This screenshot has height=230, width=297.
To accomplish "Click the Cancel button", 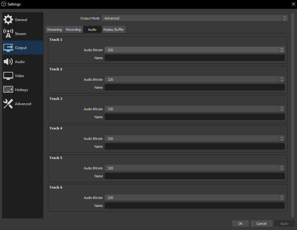I will click(261, 223).
